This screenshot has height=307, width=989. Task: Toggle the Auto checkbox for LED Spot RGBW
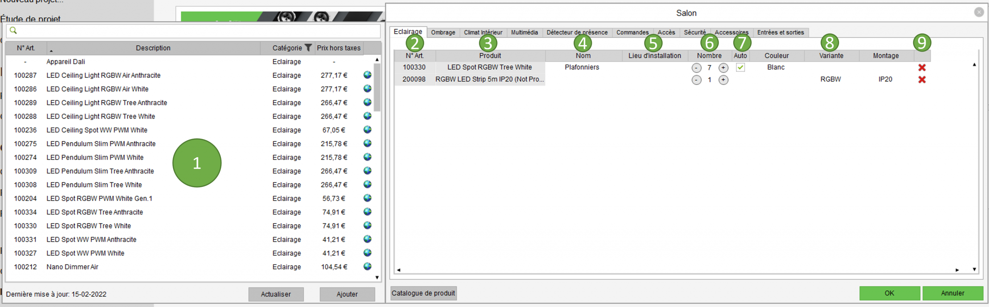click(x=740, y=67)
